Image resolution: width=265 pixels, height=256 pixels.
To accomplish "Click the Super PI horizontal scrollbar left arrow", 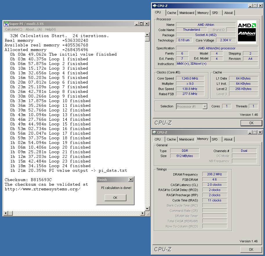I will (6, 213).
